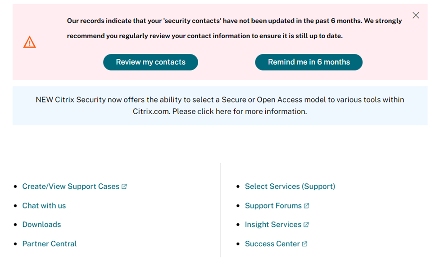Visit the Support Forums link
Screen dimensions: 431x266
273,206
